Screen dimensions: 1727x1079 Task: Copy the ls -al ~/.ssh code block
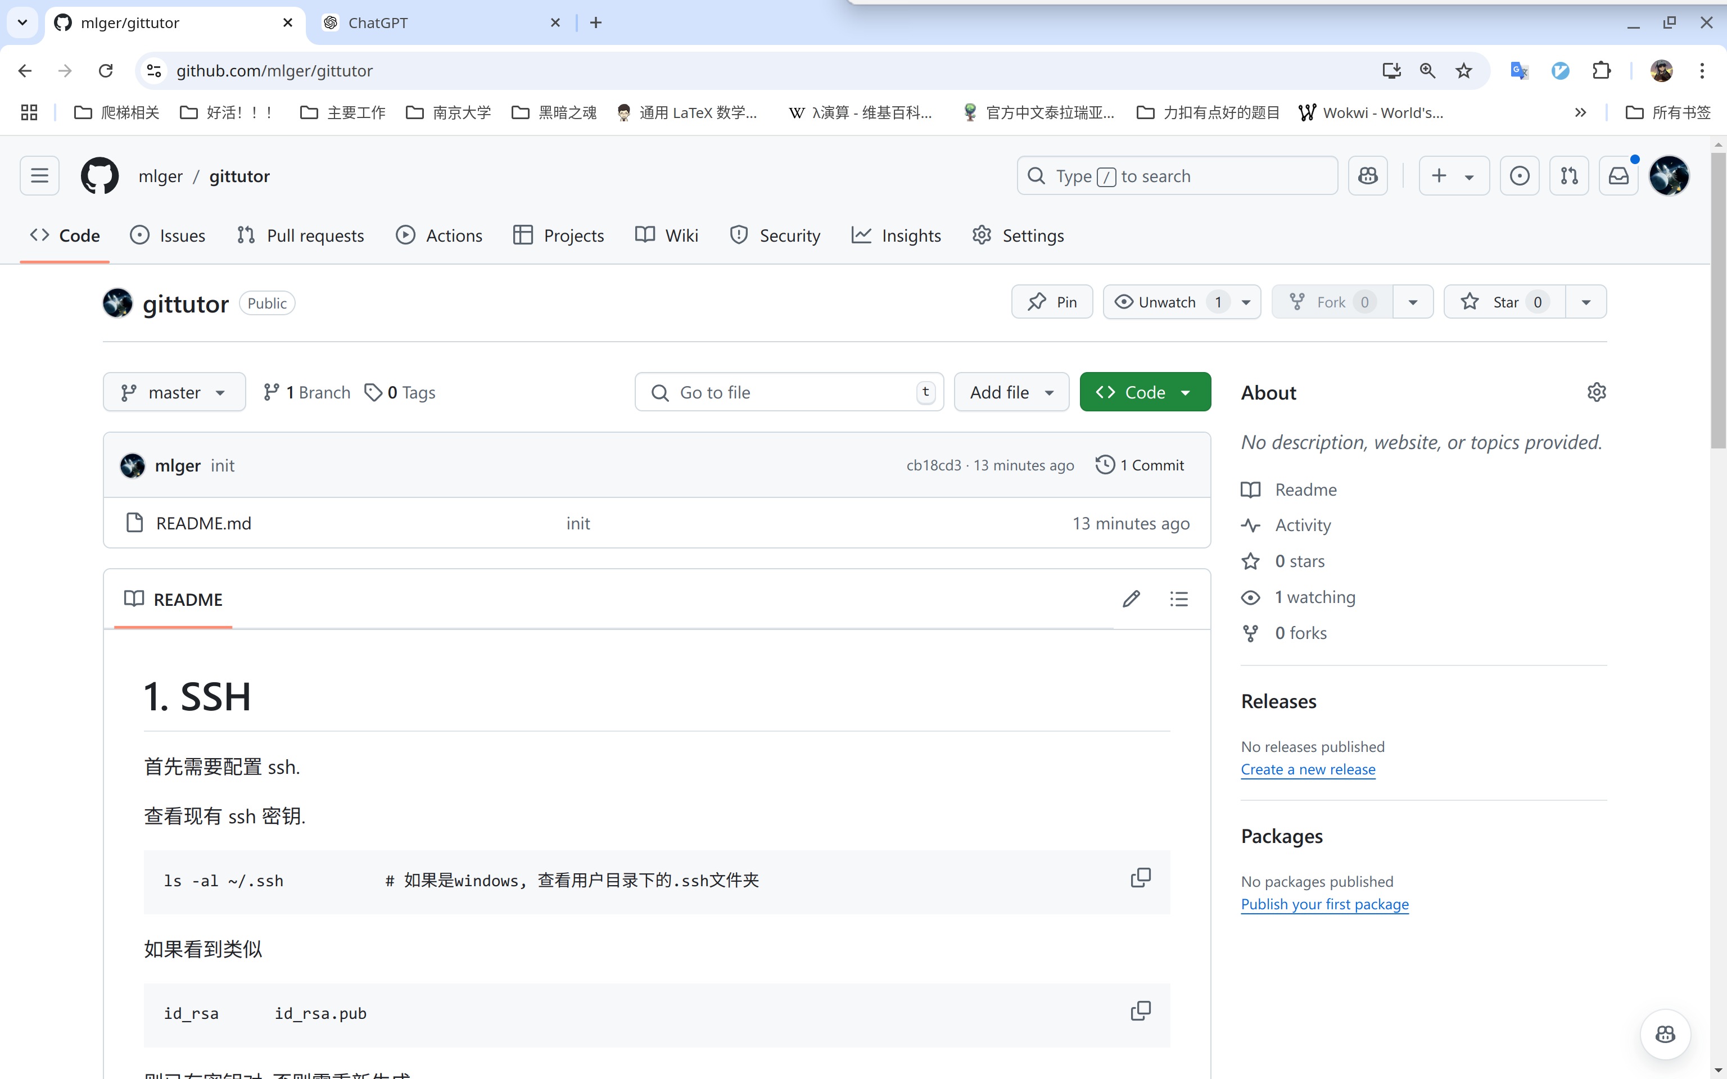coord(1141,878)
